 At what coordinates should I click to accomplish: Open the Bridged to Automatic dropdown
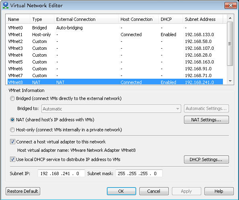tap(111, 109)
